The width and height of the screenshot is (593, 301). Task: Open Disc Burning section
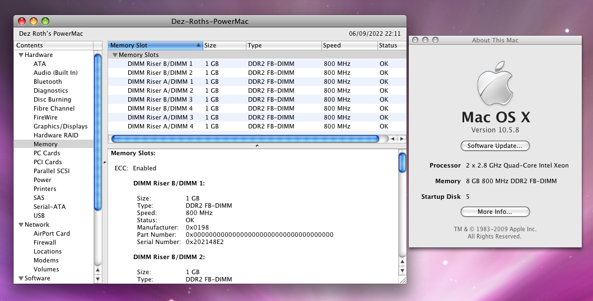click(x=52, y=99)
